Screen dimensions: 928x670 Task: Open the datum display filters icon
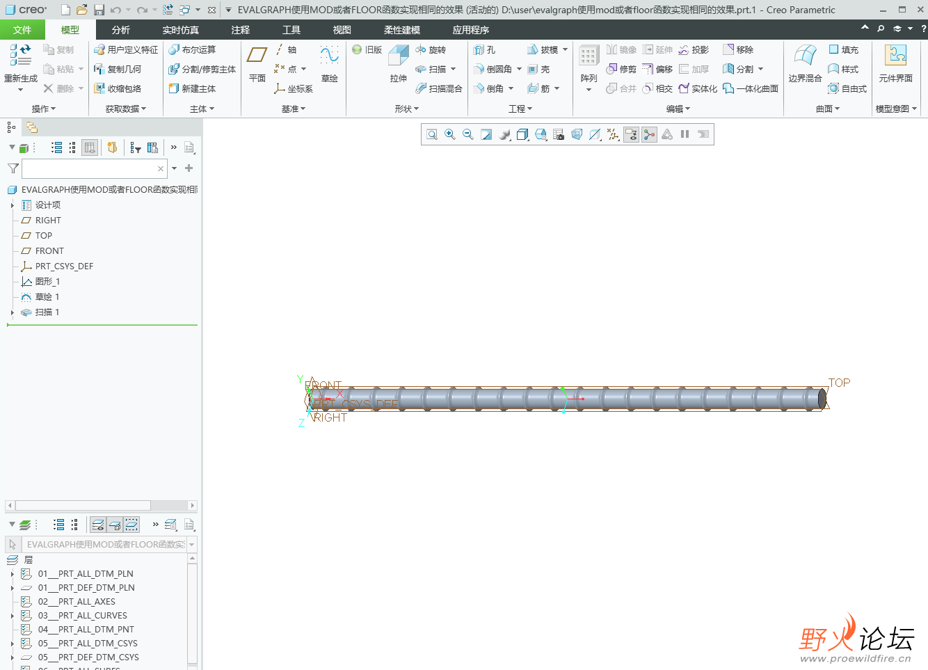click(x=613, y=134)
